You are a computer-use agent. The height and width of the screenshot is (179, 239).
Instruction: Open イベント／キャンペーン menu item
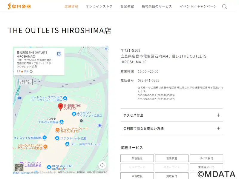[198, 6]
